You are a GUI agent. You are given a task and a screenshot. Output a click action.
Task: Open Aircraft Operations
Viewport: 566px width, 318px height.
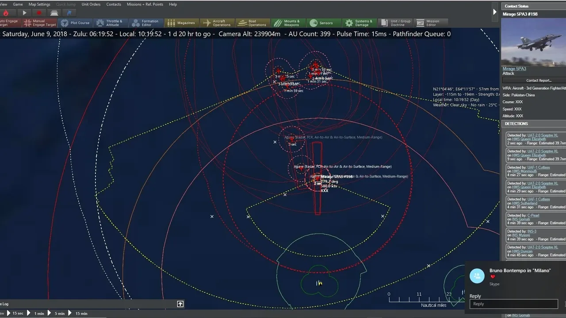pyautogui.click(x=217, y=23)
